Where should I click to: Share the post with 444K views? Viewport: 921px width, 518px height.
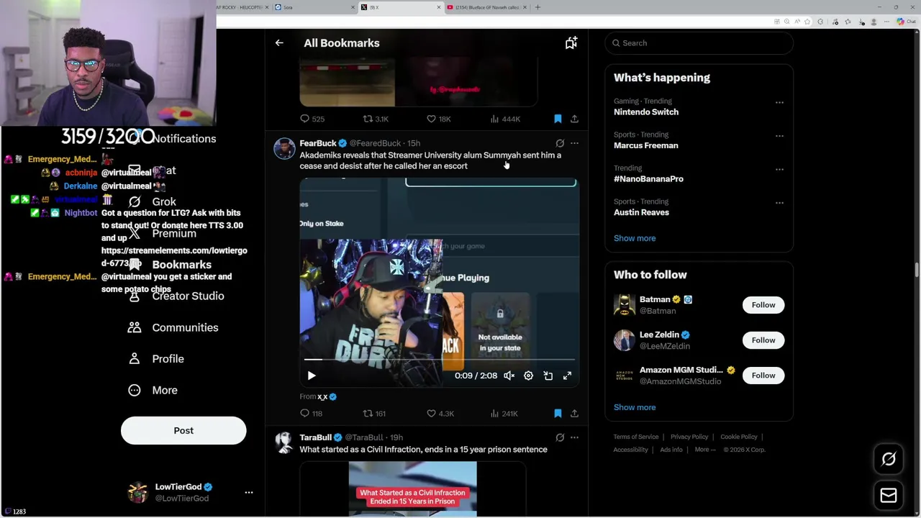click(574, 119)
